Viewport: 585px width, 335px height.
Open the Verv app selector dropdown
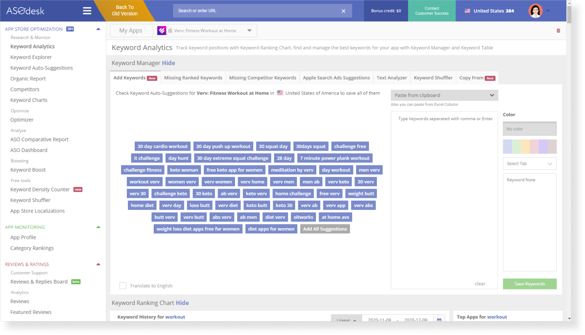tap(249, 31)
